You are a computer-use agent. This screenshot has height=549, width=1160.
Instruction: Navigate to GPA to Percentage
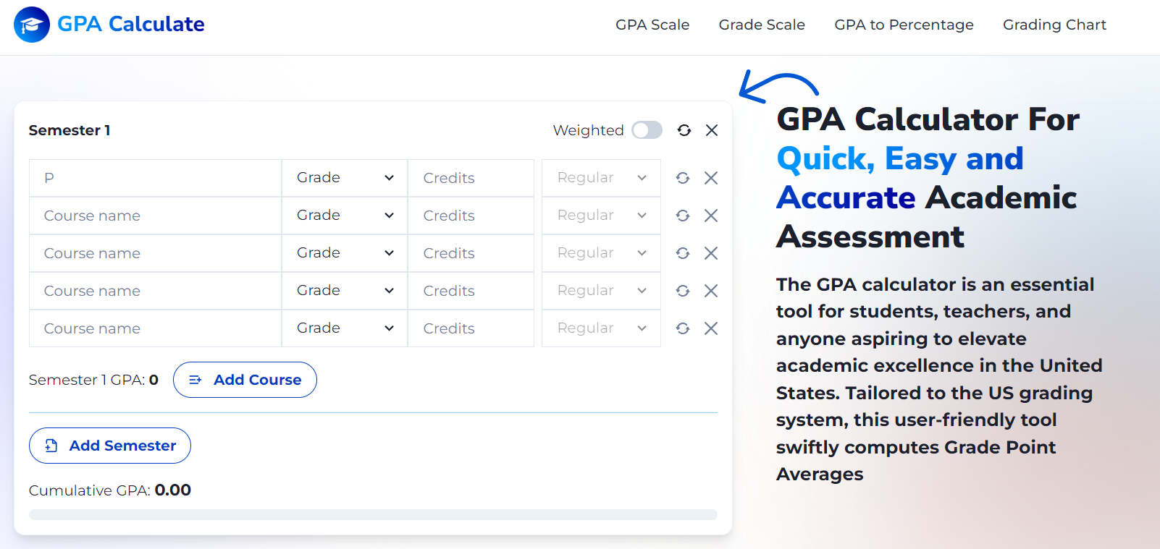click(x=904, y=24)
